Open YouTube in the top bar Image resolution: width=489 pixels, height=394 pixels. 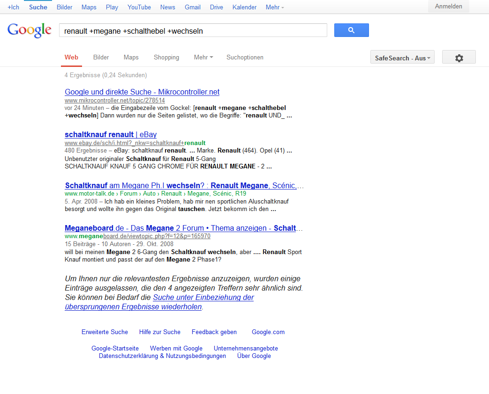139,7
